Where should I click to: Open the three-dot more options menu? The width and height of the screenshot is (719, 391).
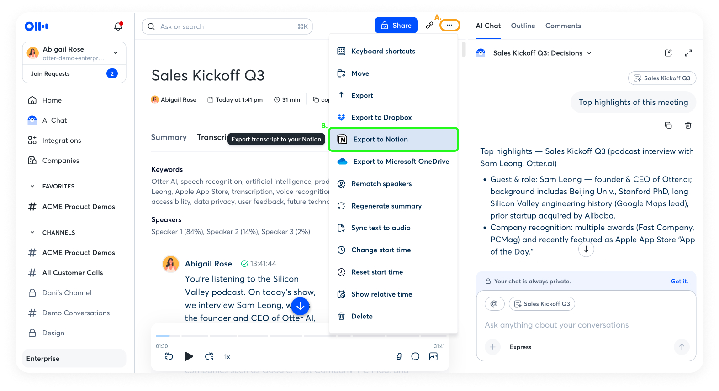pyautogui.click(x=449, y=25)
